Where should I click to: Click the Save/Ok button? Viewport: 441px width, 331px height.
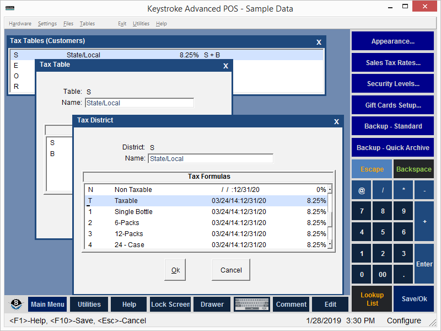coord(413,299)
